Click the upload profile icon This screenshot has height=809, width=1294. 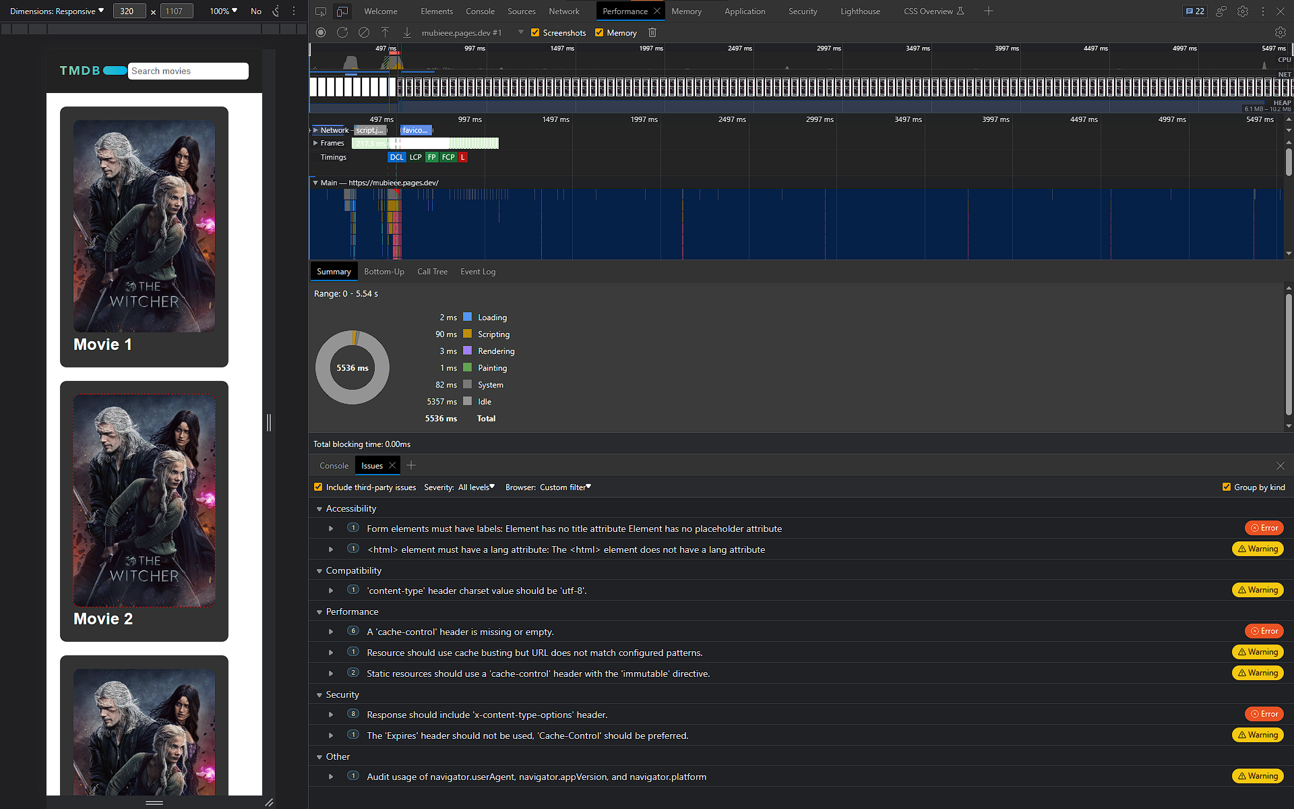(x=386, y=32)
